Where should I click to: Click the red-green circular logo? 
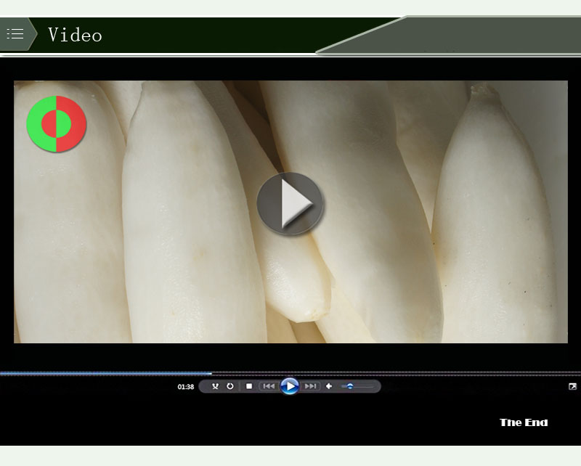57,124
